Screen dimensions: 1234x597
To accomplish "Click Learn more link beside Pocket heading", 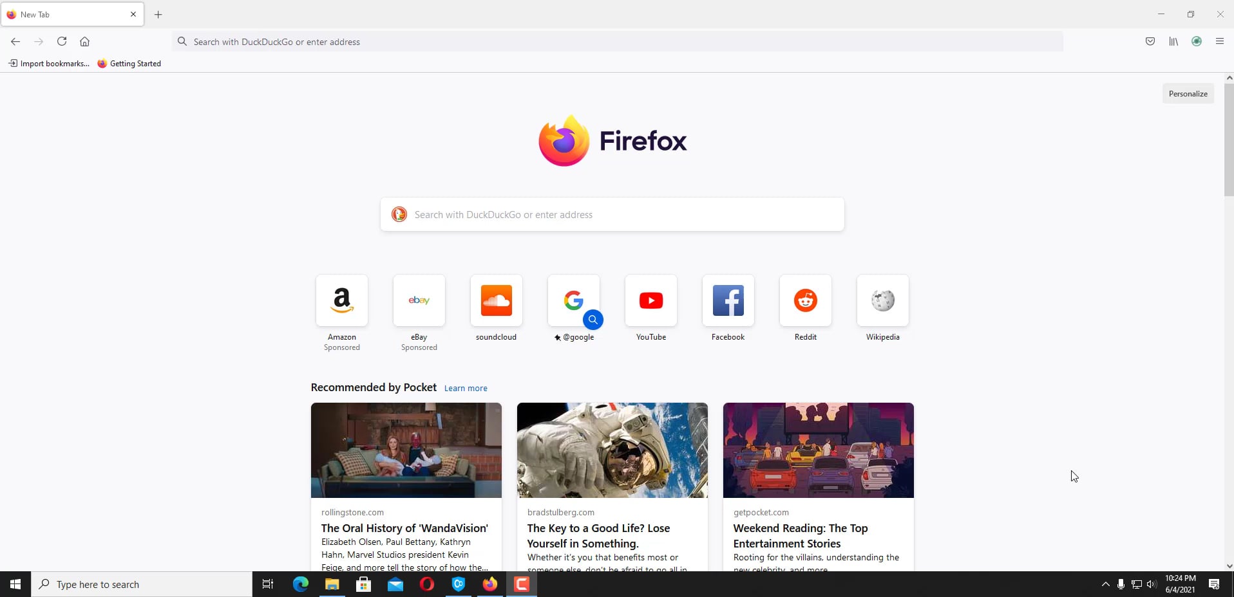I will pyautogui.click(x=466, y=389).
